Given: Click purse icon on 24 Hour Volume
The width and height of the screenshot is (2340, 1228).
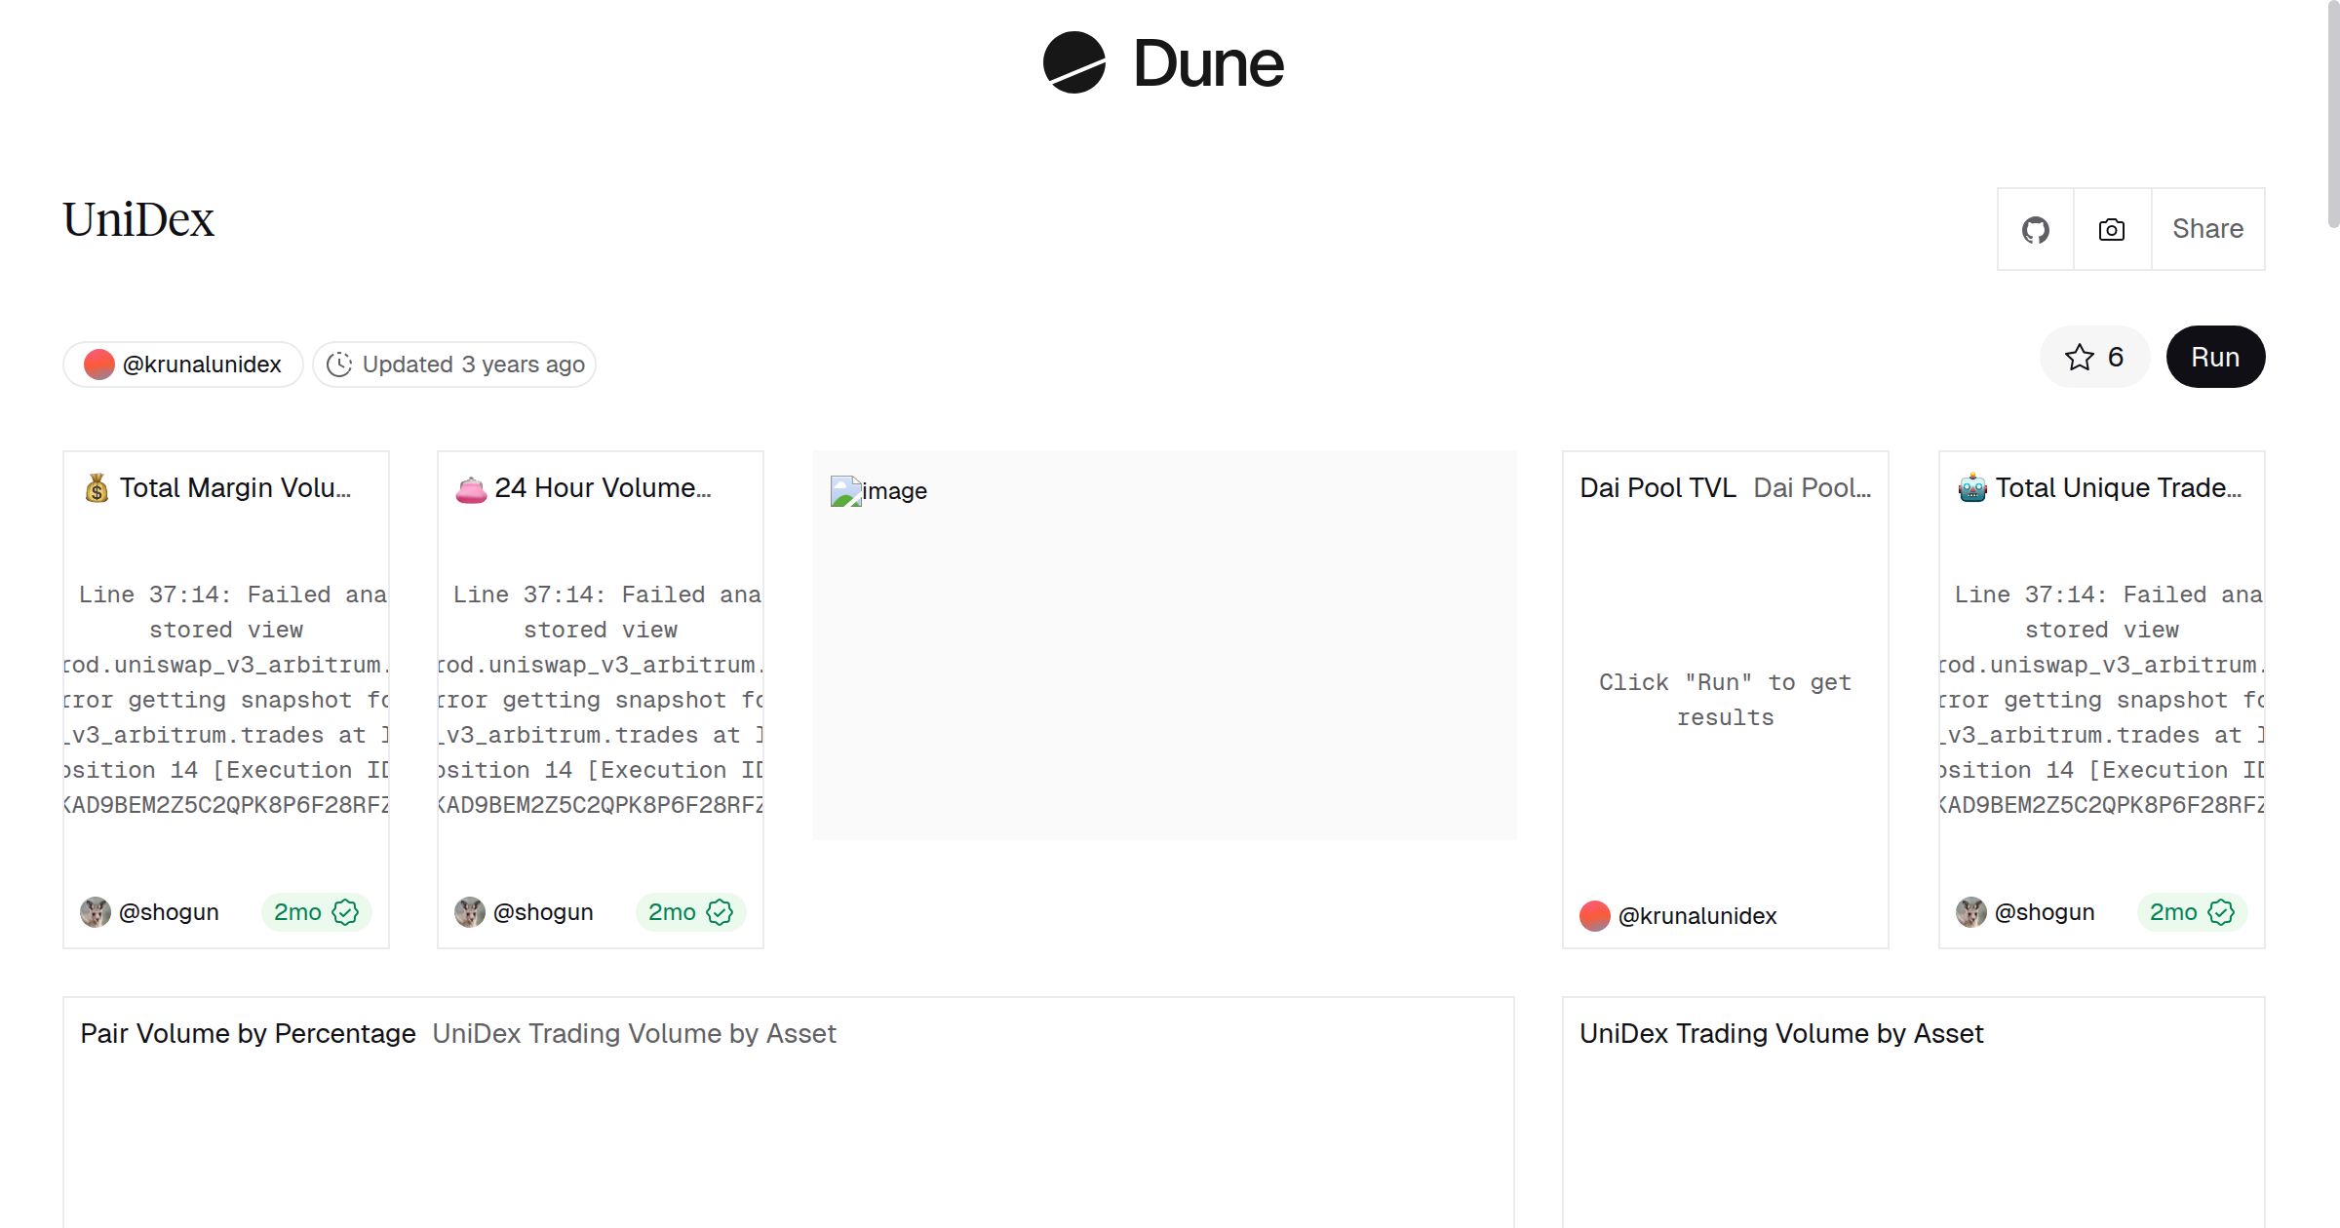Looking at the screenshot, I should pos(471,488).
